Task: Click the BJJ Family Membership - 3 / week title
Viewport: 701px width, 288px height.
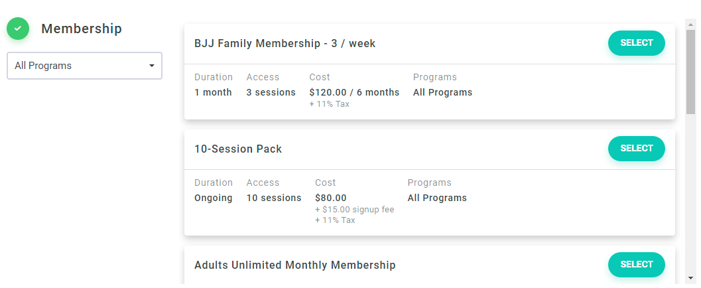Action: pyautogui.click(x=285, y=44)
